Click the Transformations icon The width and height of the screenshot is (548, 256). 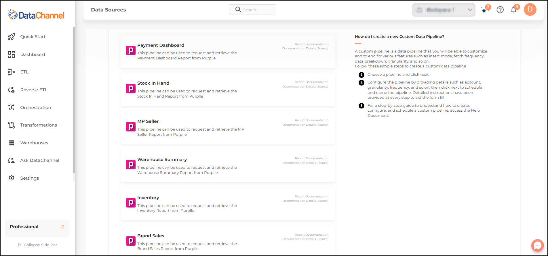[11, 125]
